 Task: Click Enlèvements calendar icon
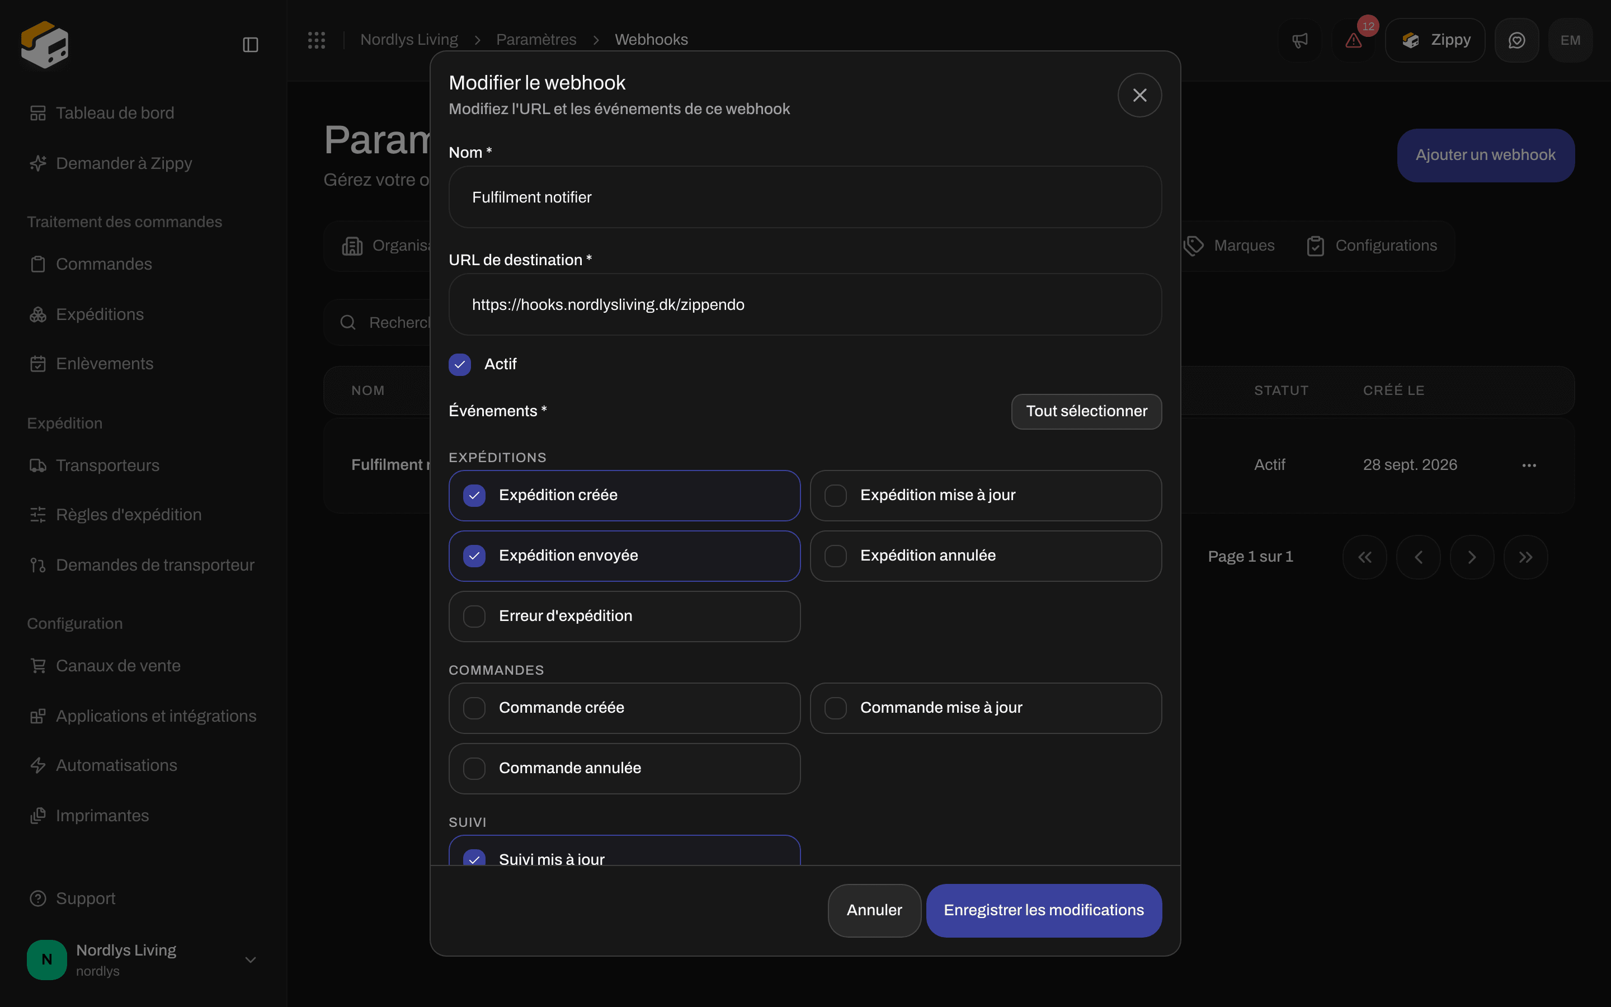38,364
